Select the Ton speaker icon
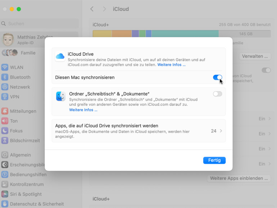Image resolution: width=277 pixels, height=208 pixels. 5,121
